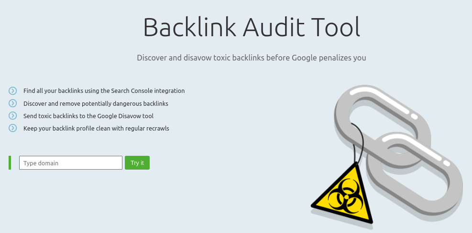Click the green Try it button

pos(137,163)
